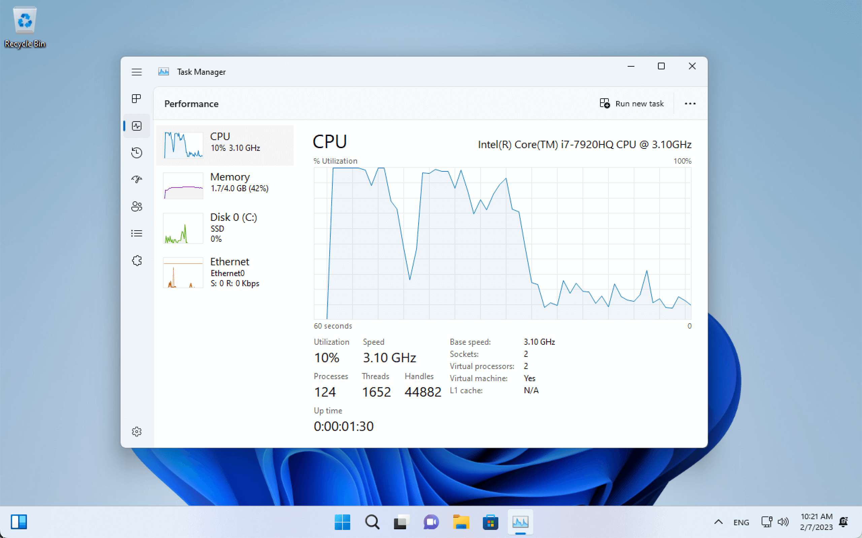
Task: Open the clock and date in the system tray
Action: pyautogui.click(x=817, y=522)
